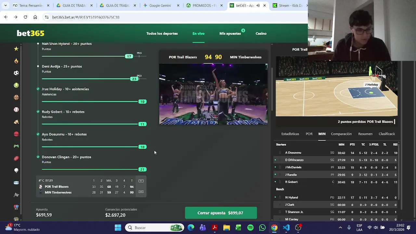
Task: Open browser home page
Action: (35, 17)
